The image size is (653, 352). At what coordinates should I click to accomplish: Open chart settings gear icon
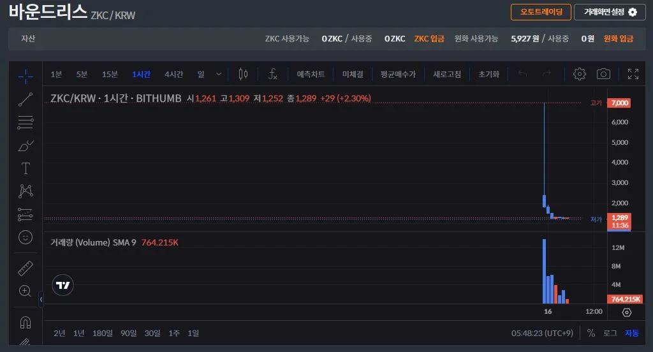579,74
